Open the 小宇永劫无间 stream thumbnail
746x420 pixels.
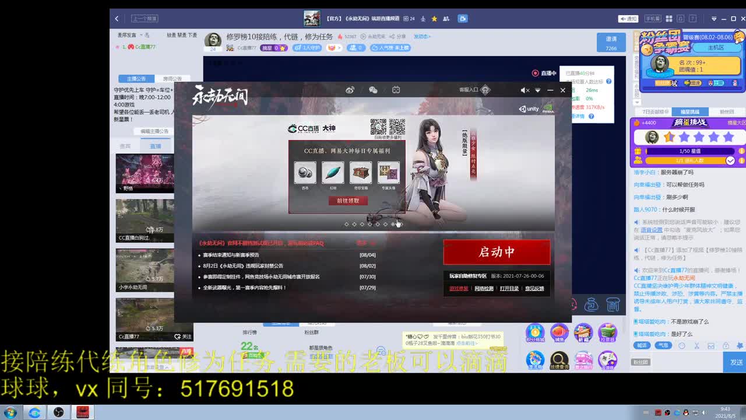145,270
